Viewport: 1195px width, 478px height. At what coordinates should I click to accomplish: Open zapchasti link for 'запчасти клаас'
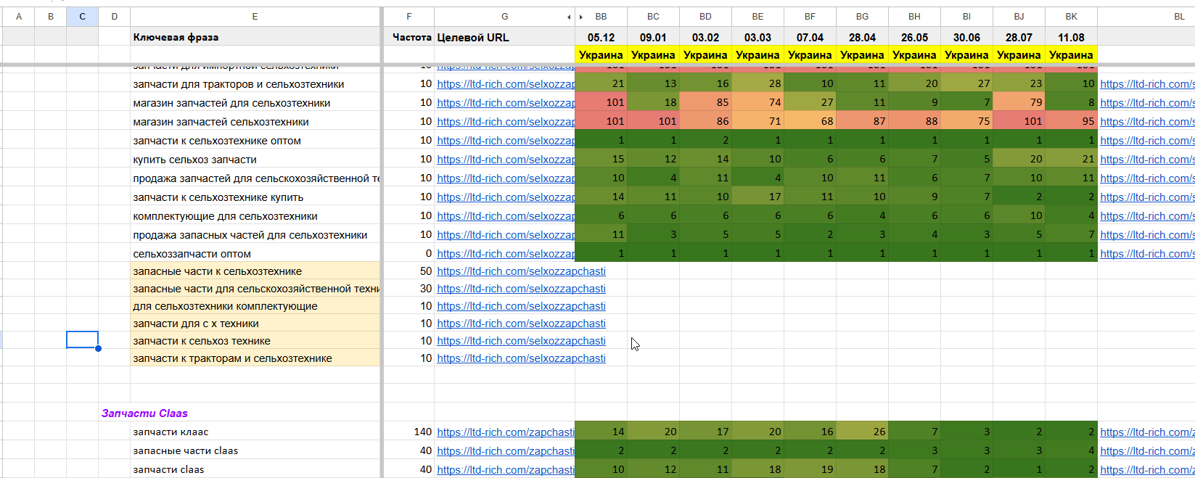pos(506,432)
